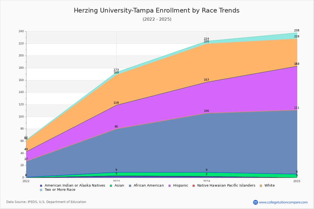Click Native Hawaiian Pacific Islanders legend marker

[x=194, y=185]
